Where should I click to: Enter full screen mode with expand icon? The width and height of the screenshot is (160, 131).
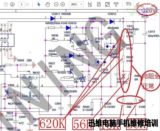pyautogui.click(x=107, y=4)
